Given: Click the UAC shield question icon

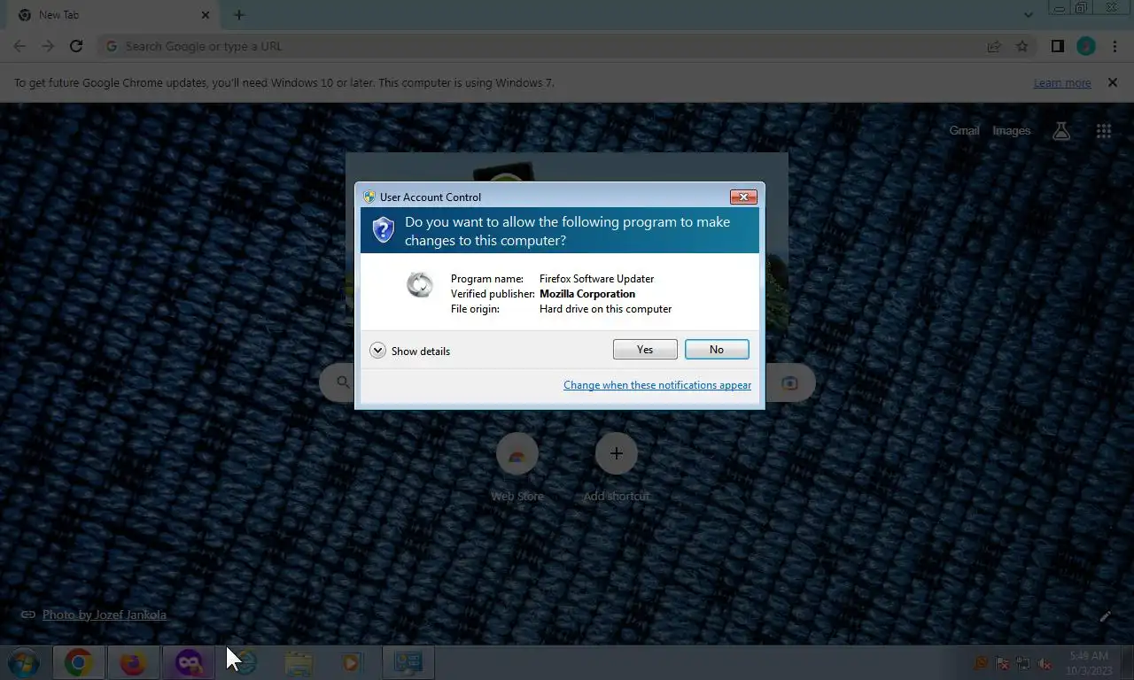Looking at the screenshot, I should [x=383, y=230].
